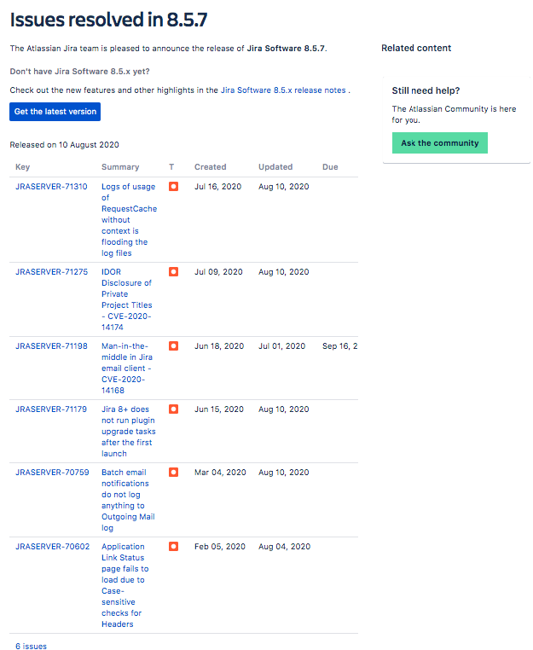The image size is (533, 650).
Task: Sort table by Created column header
Action: coord(210,166)
